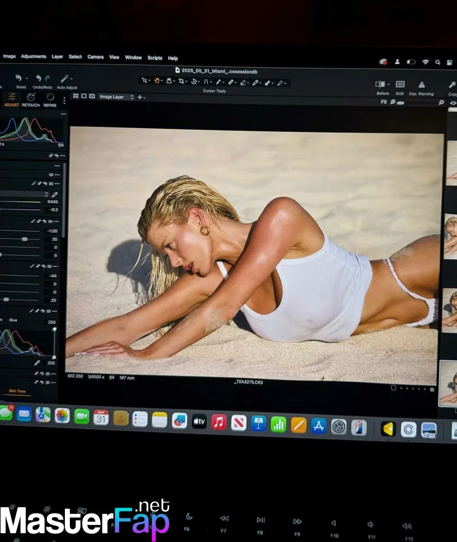
Task: Click the Undo arrow in the toolbar
Action: [38, 78]
